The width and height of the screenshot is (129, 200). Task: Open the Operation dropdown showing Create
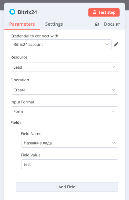(x=64, y=90)
